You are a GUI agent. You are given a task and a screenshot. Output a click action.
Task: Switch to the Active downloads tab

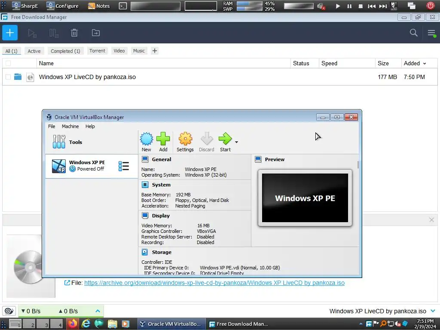(34, 51)
